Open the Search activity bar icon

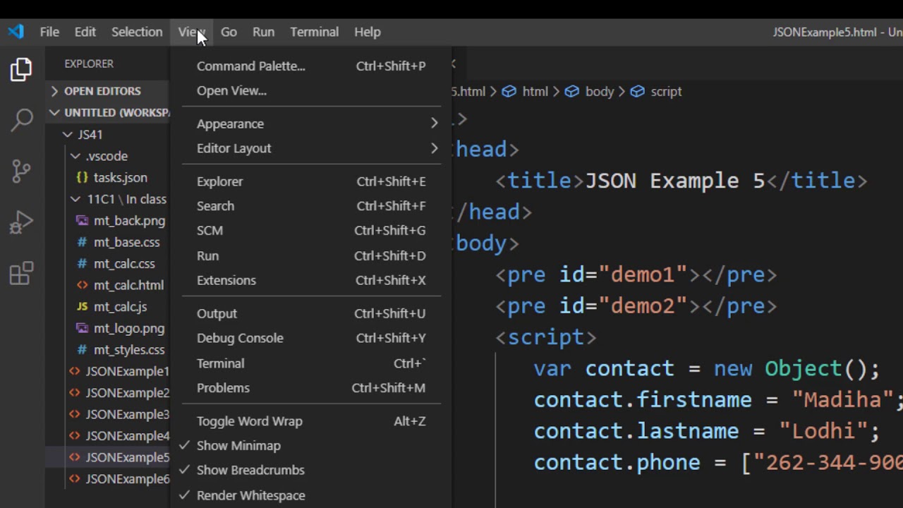coord(21,119)
